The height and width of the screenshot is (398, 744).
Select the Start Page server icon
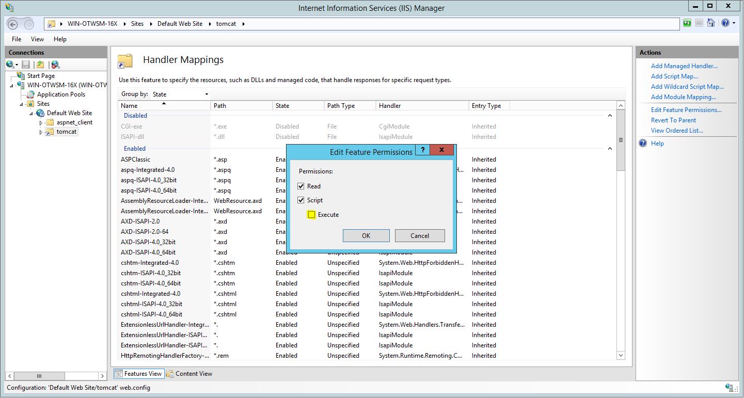(21, 76)
